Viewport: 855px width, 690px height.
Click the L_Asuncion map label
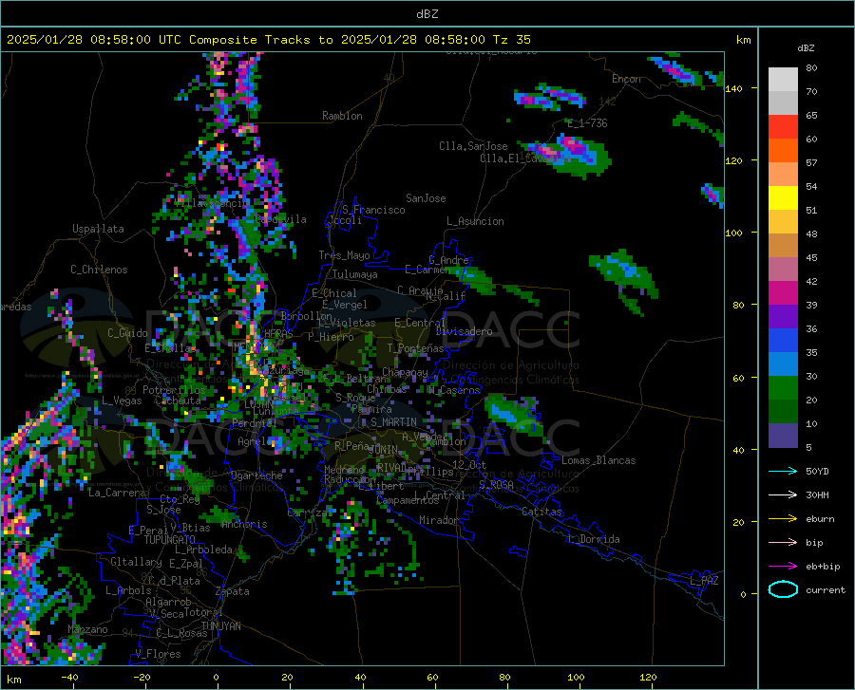(x=475, y=221)
